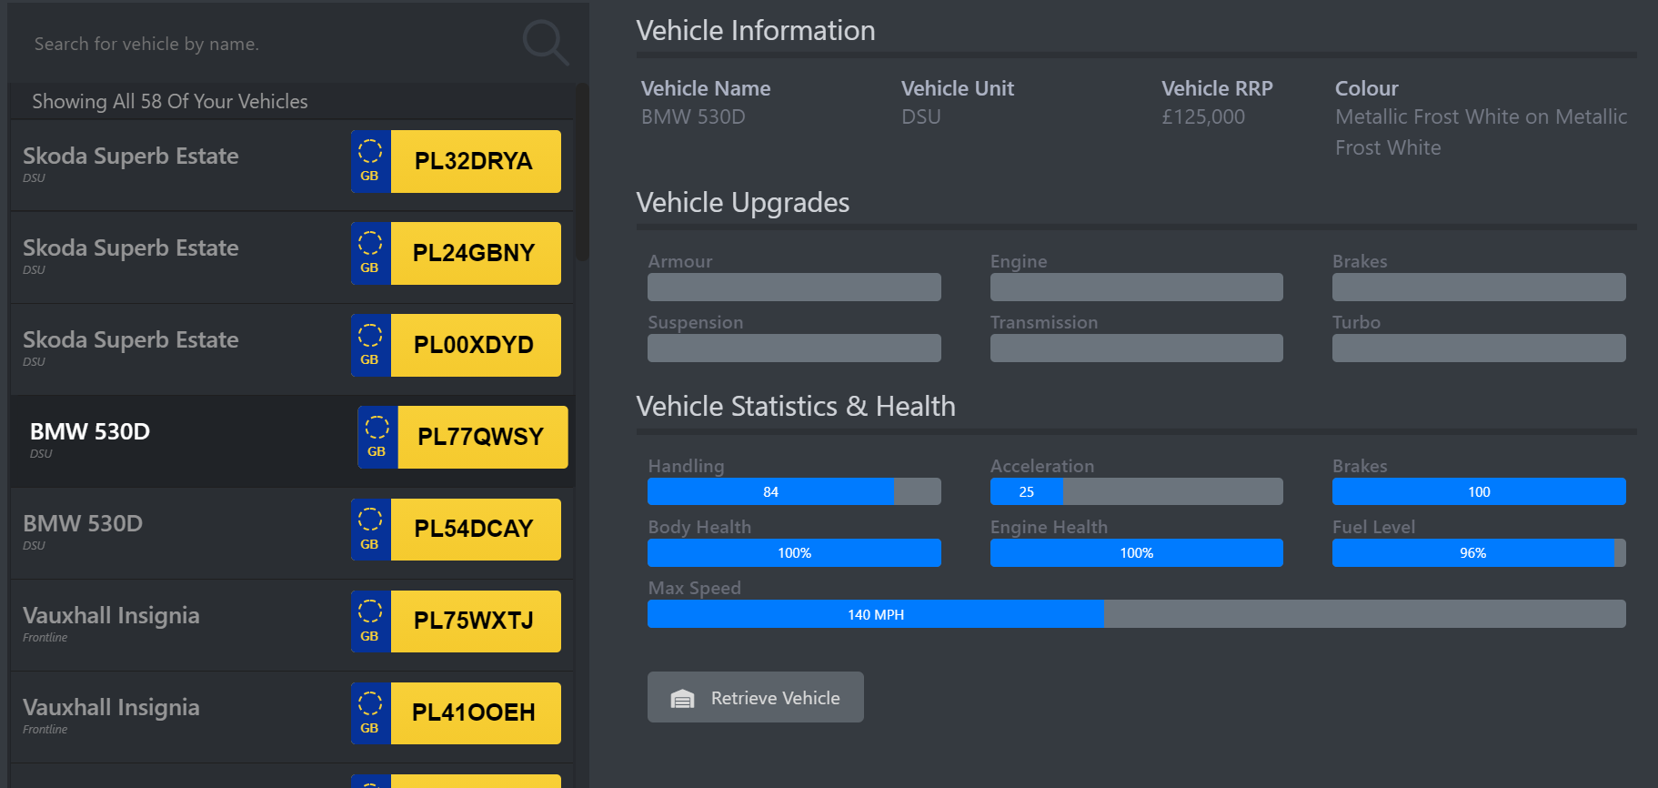Click GB badge on plate PL41OOEH
Image resolution: width=1658 pixels, height=788 pixels.
coord(370,713)
